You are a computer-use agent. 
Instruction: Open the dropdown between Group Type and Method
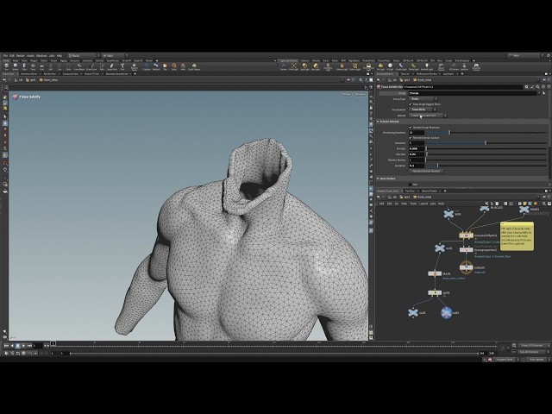(x=423, y=110)
